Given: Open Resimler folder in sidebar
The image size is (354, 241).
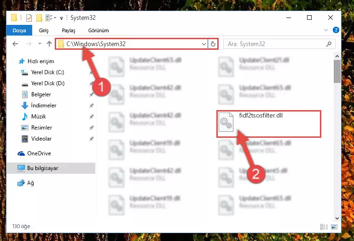Looking at the screenshot, I should pos(41,128).
